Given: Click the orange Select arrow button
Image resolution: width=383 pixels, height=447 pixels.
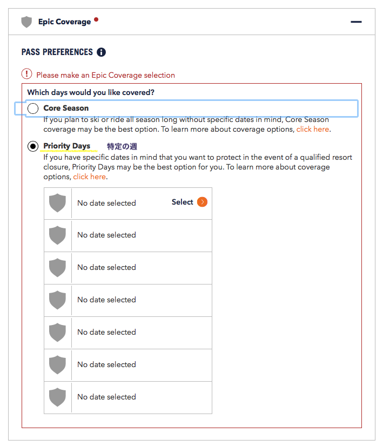Looking at the screenshot, I should coord(202,202).
